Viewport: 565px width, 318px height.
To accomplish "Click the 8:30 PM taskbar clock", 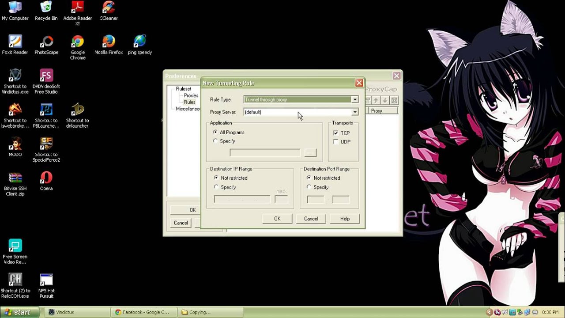I will 550,312.
